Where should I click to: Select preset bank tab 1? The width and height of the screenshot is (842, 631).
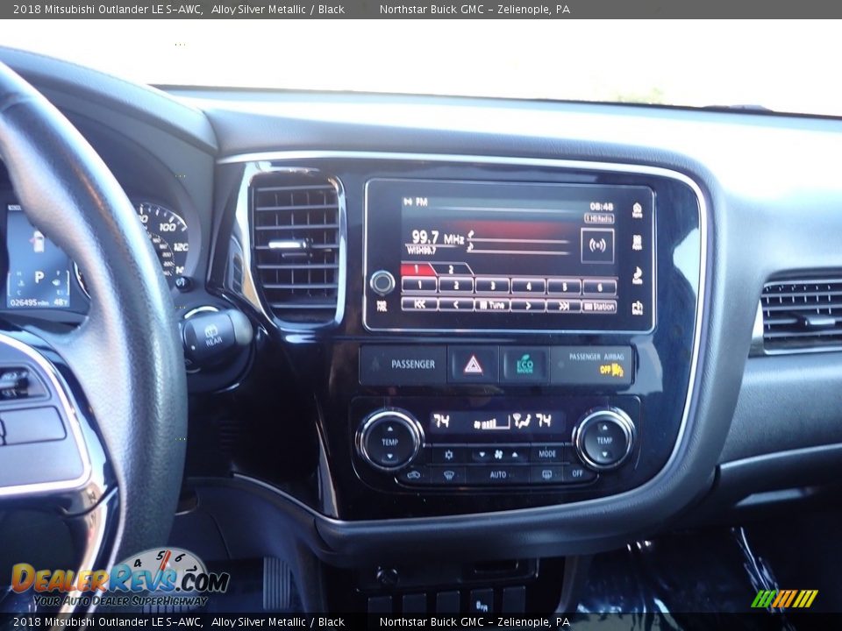(417, 270)
